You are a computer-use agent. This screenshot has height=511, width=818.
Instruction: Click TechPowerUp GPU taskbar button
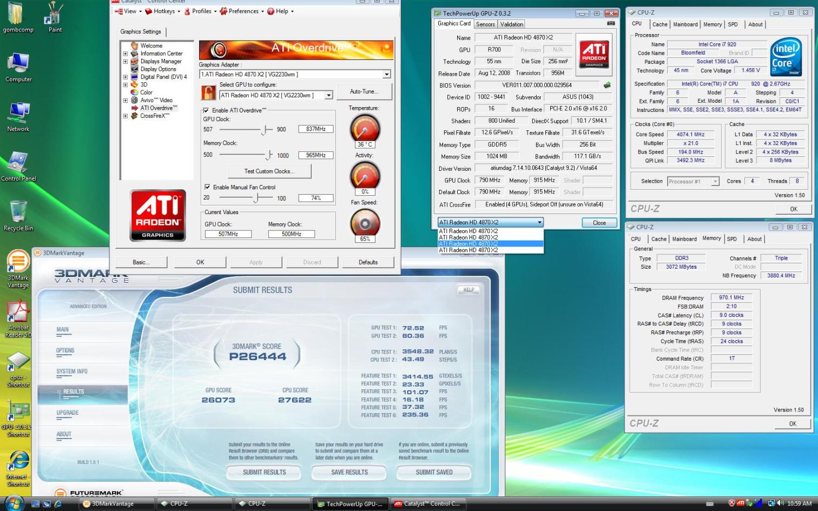350,504
